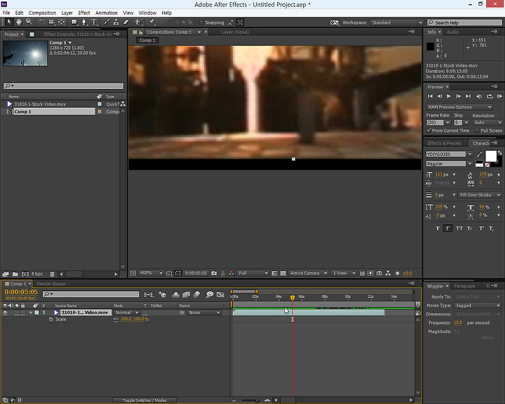Select the Puppet Pin tool
Viewport: 505px width, 404px height.
click(x=151, y=22)
